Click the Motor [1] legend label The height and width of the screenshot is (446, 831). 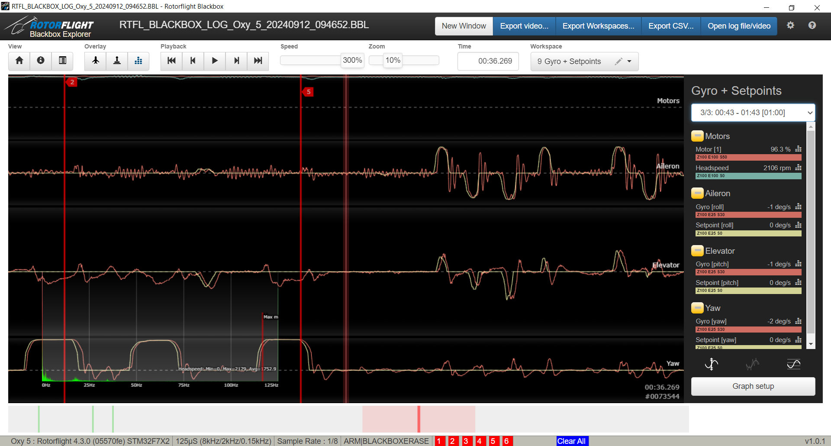point(708,149)
